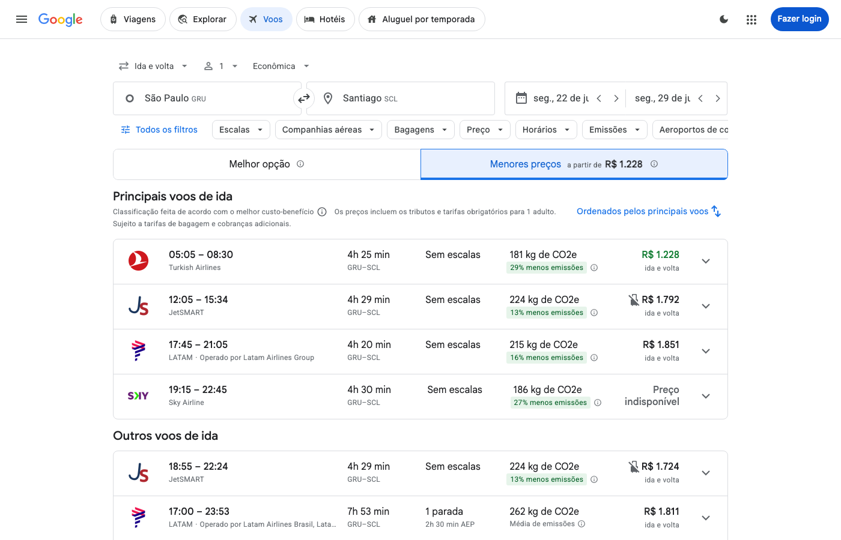Show info about Melhor opção
This screenshot has height=540, width=841.
pos(300,164)
